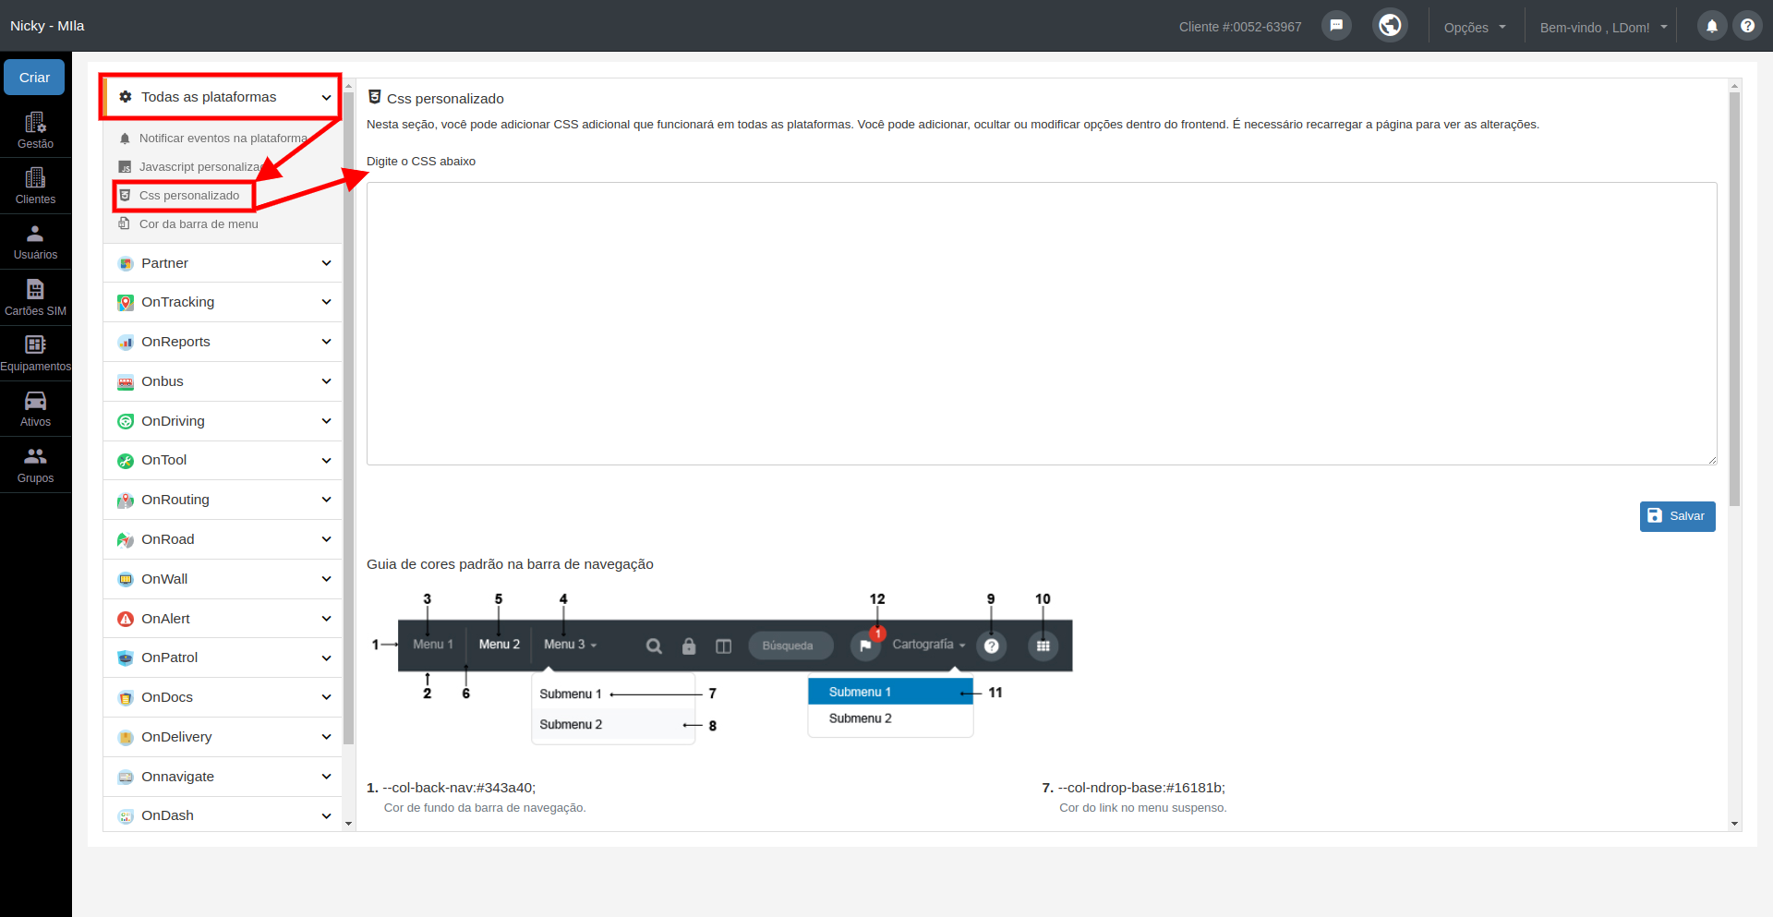Screen dimensions: 1773x917
Task: Expand the OnDash section
Action: tap(223, 815)
